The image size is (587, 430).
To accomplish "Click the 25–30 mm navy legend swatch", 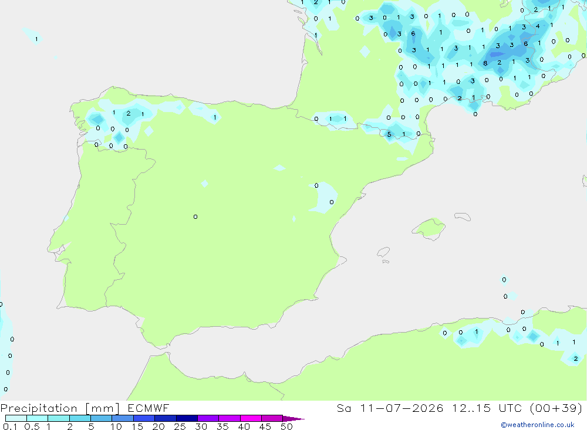I will pos(187,418).
